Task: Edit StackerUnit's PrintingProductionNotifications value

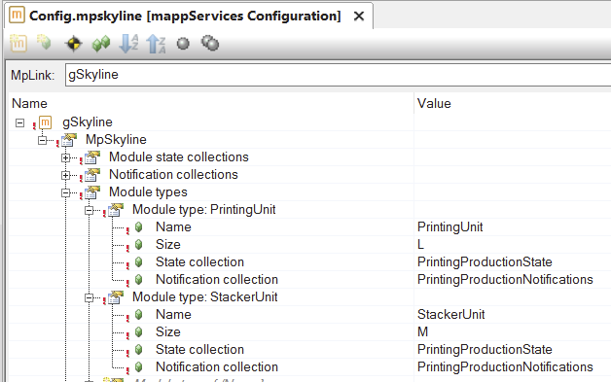Action: point(505,367)
